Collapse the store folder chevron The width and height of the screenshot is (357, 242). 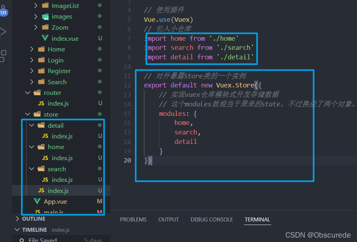(x=28, y=114)
